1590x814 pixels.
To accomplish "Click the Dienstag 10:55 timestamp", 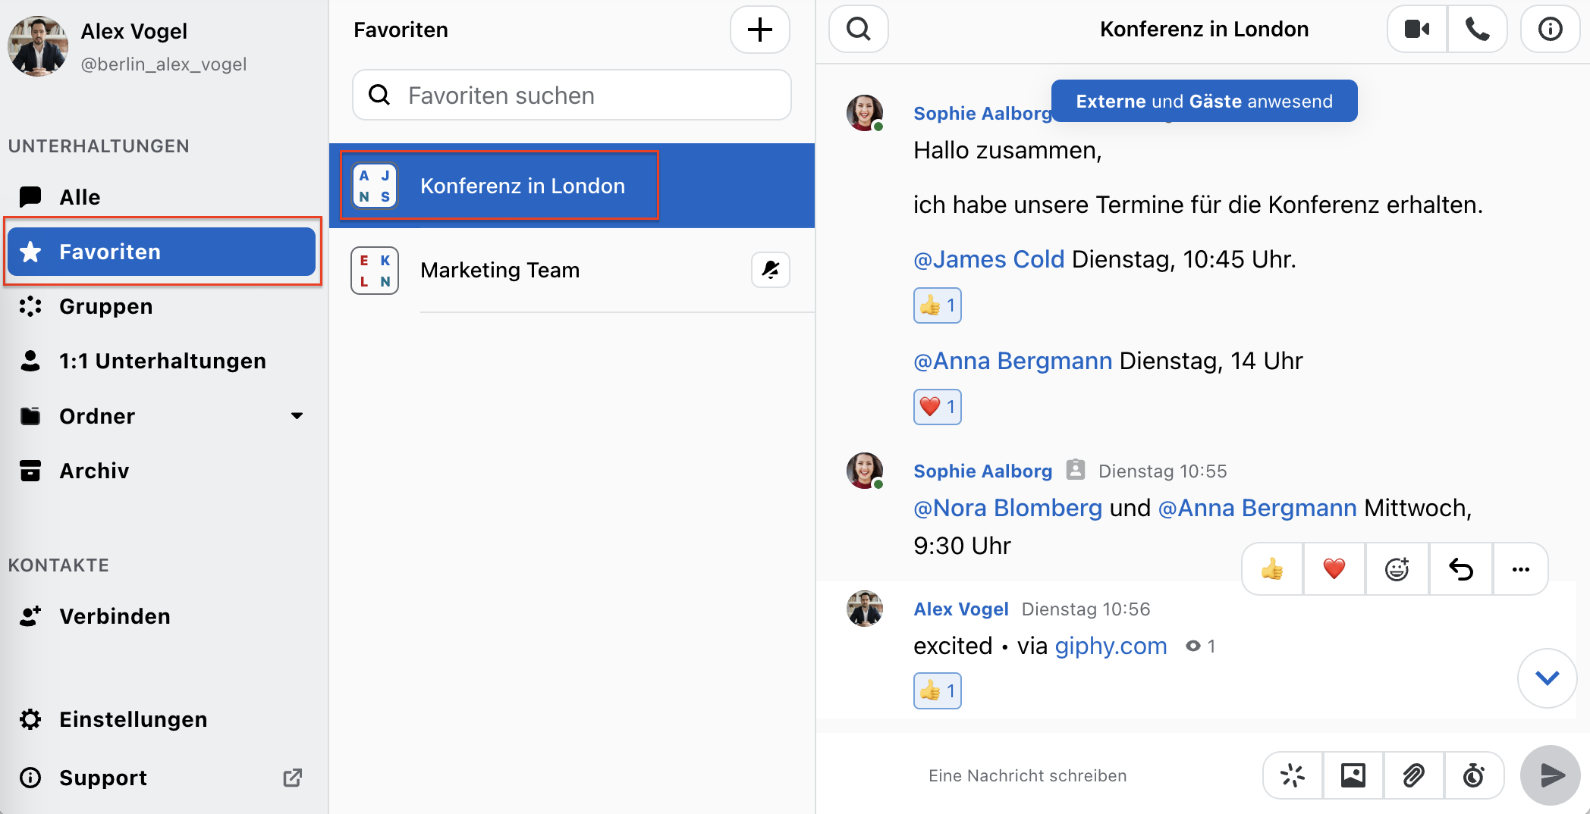I will coord(1162,471).
